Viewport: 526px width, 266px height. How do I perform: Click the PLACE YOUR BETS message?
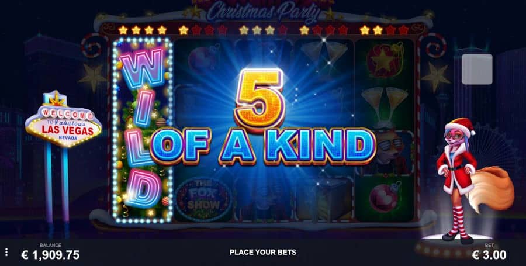[262, 252]
